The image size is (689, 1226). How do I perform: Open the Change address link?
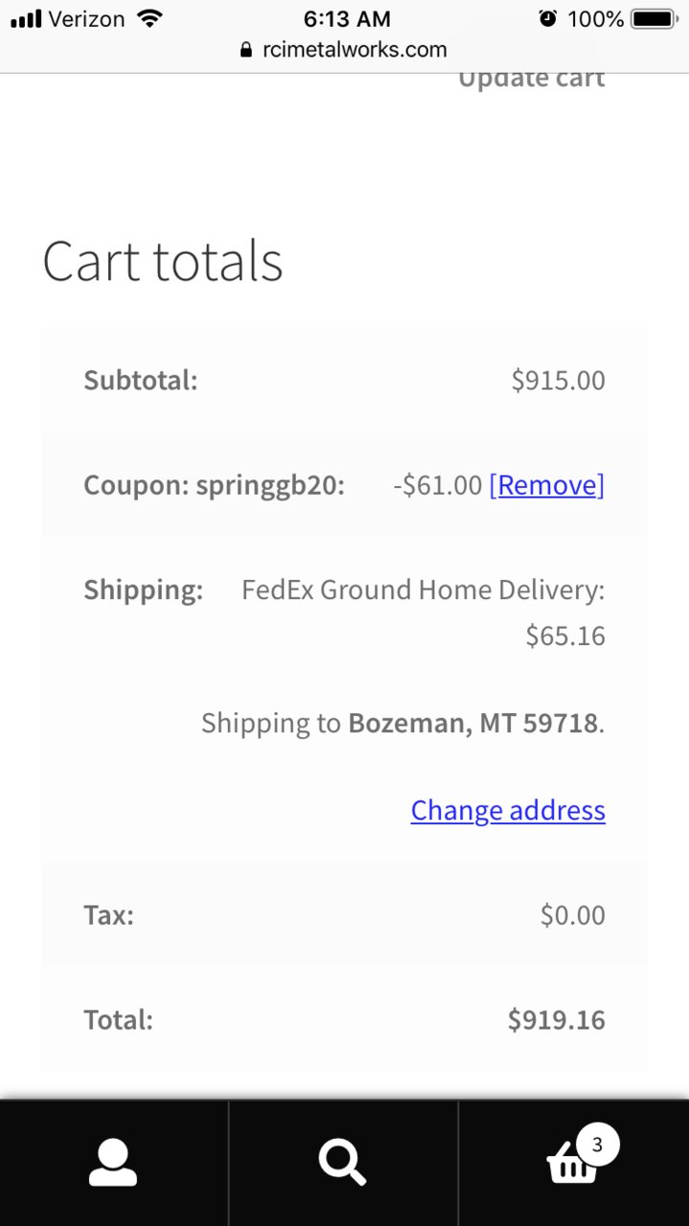coord(508,810)
